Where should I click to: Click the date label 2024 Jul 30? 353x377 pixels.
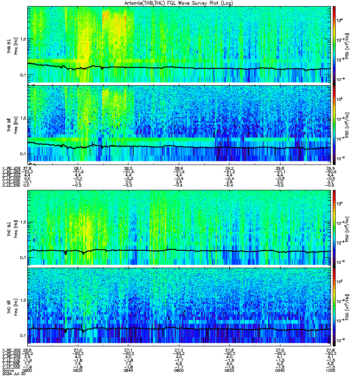[14, 374]
